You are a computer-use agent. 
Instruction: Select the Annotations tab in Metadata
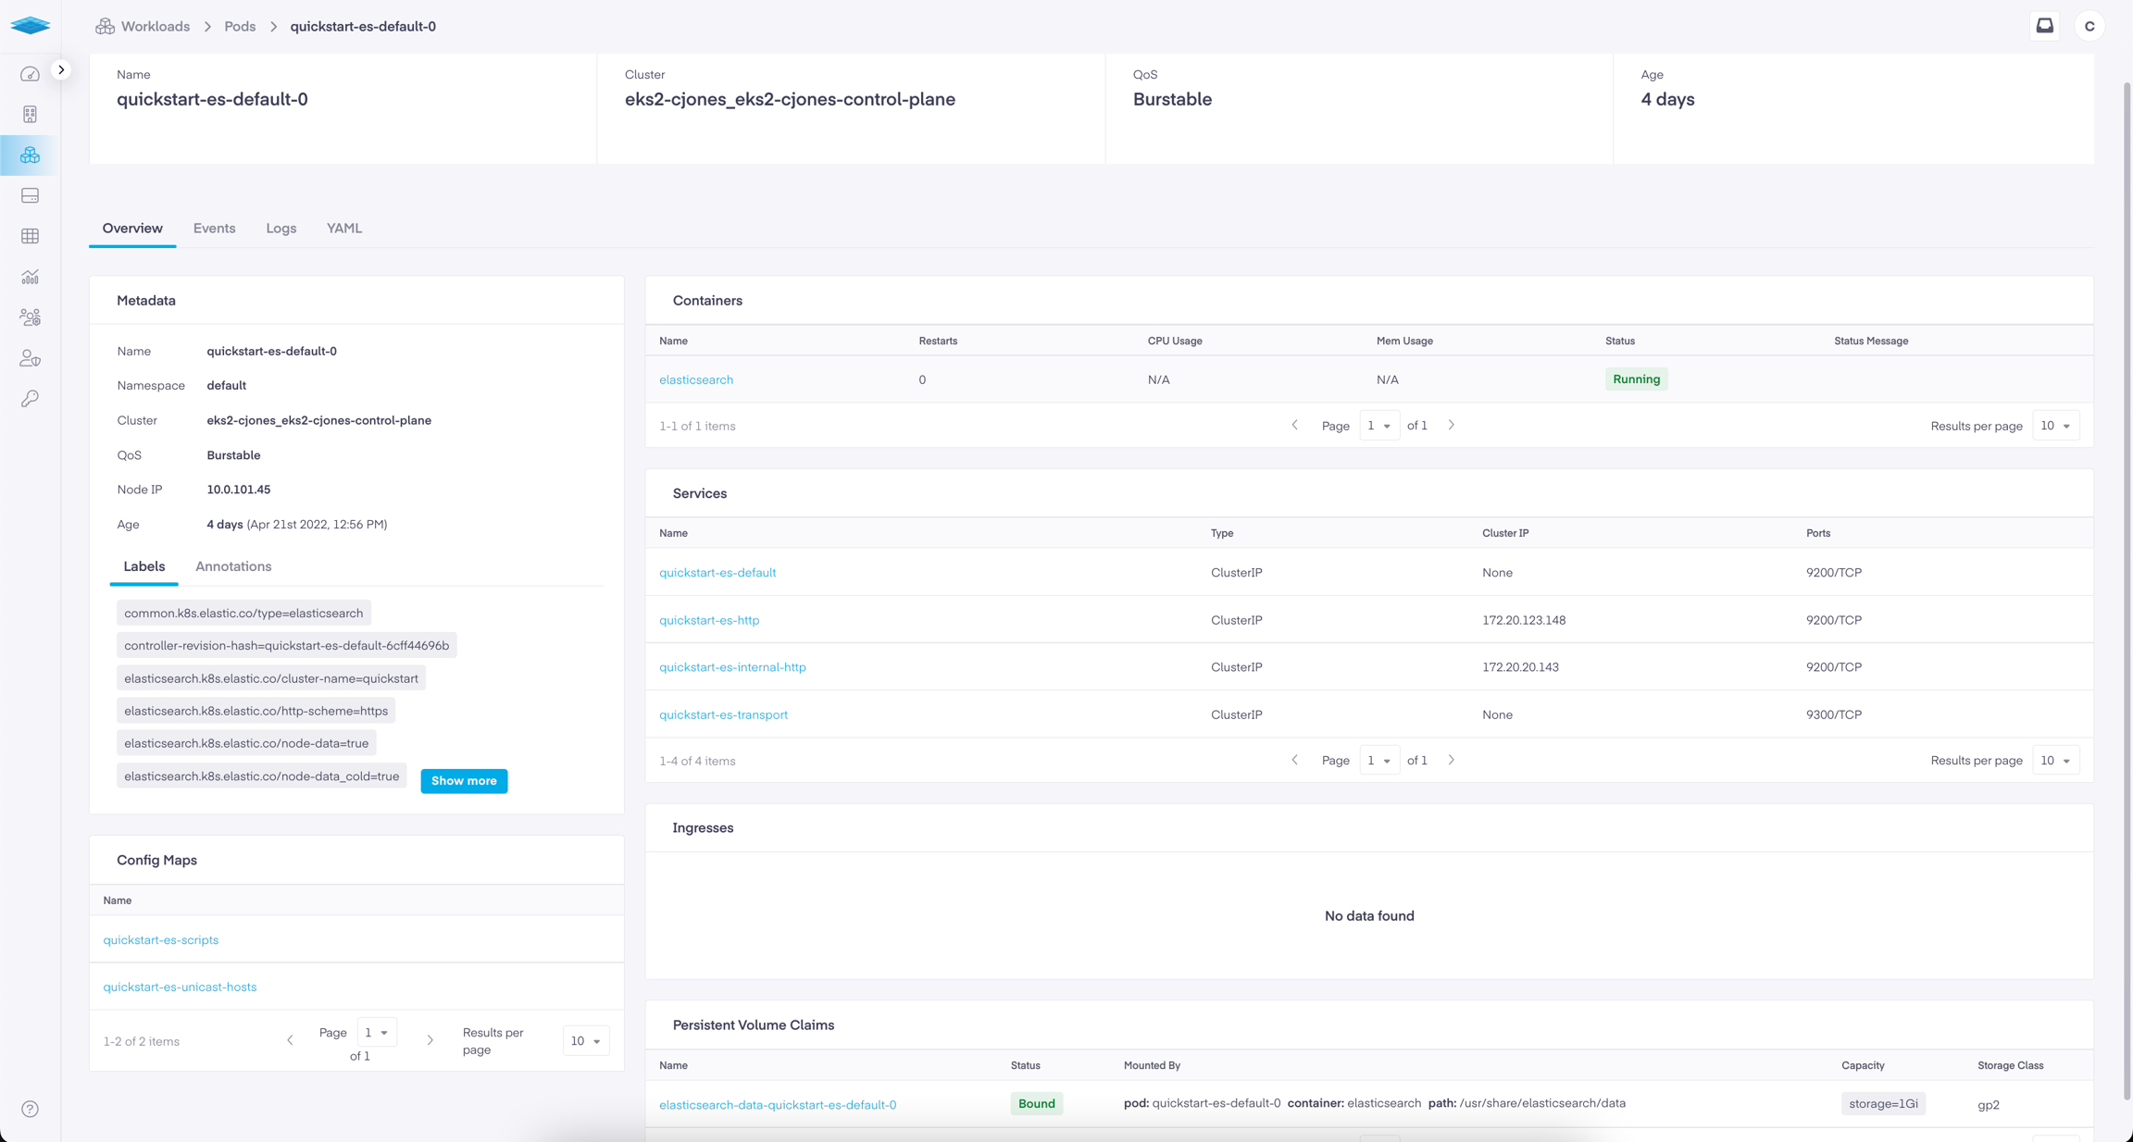point(233,566)
